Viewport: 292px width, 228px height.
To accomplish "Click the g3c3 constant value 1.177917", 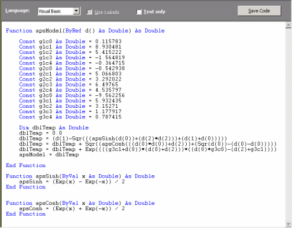I will click(x=108, y=111).
